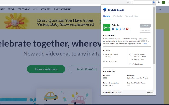This screenshot has width=169, height=105.
Task: Open www.evite.com website link
Action: coord(111,61)
